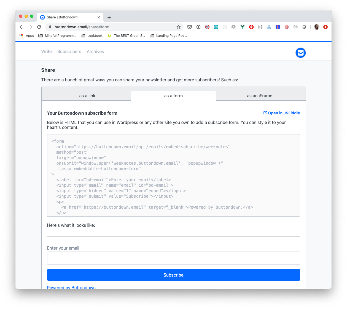Go to the Archives page
This screenshot has height=309, width=347.
click(95, 51)
